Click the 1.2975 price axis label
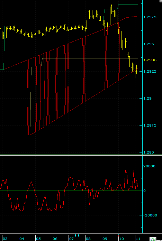The height and width of the screenshot is (241, 162). (150, 17)
